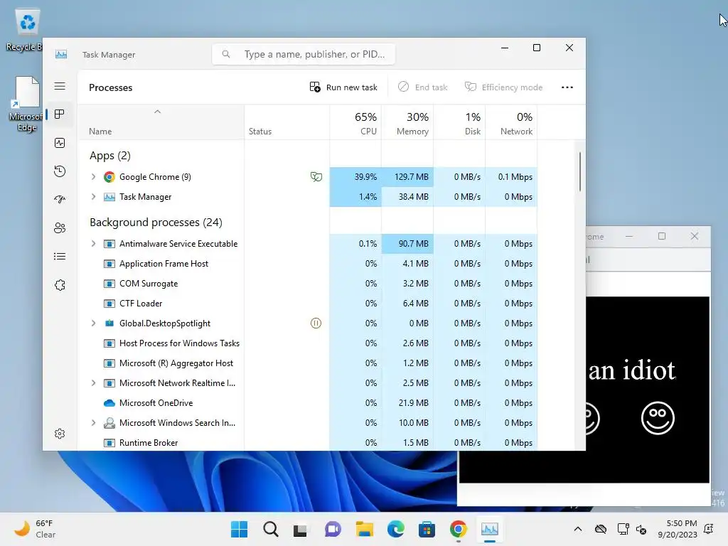This screenshot has height=546, width=728.
Task: Click the Microsoft Windows Search process icon
Action: [109, 423]
